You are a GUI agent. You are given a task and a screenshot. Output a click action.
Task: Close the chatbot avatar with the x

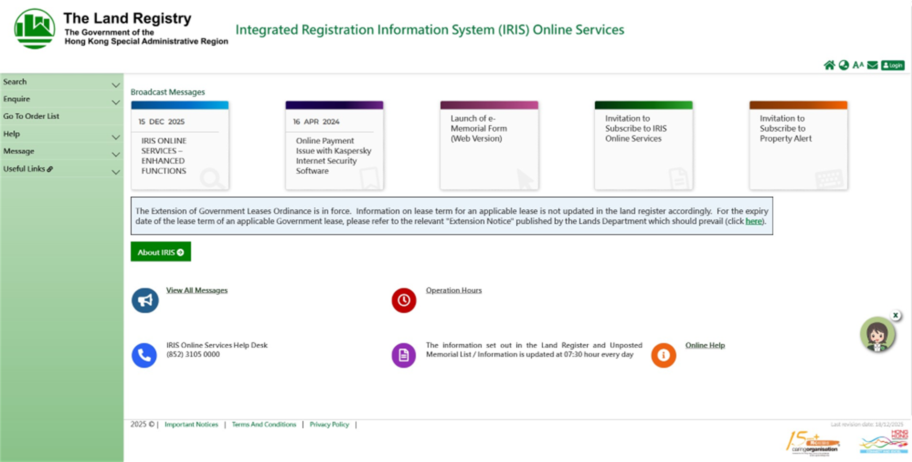pyautogui.click(x=896, y=315)
